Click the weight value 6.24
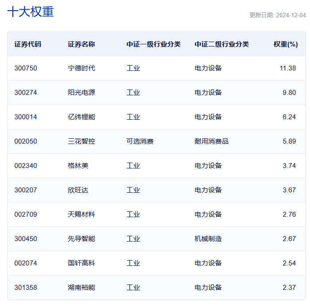The width and height of the screenshot is (310, 308). click(289, 117)
